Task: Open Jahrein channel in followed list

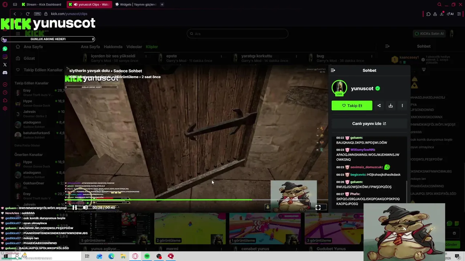Action: tap(39, 114)
